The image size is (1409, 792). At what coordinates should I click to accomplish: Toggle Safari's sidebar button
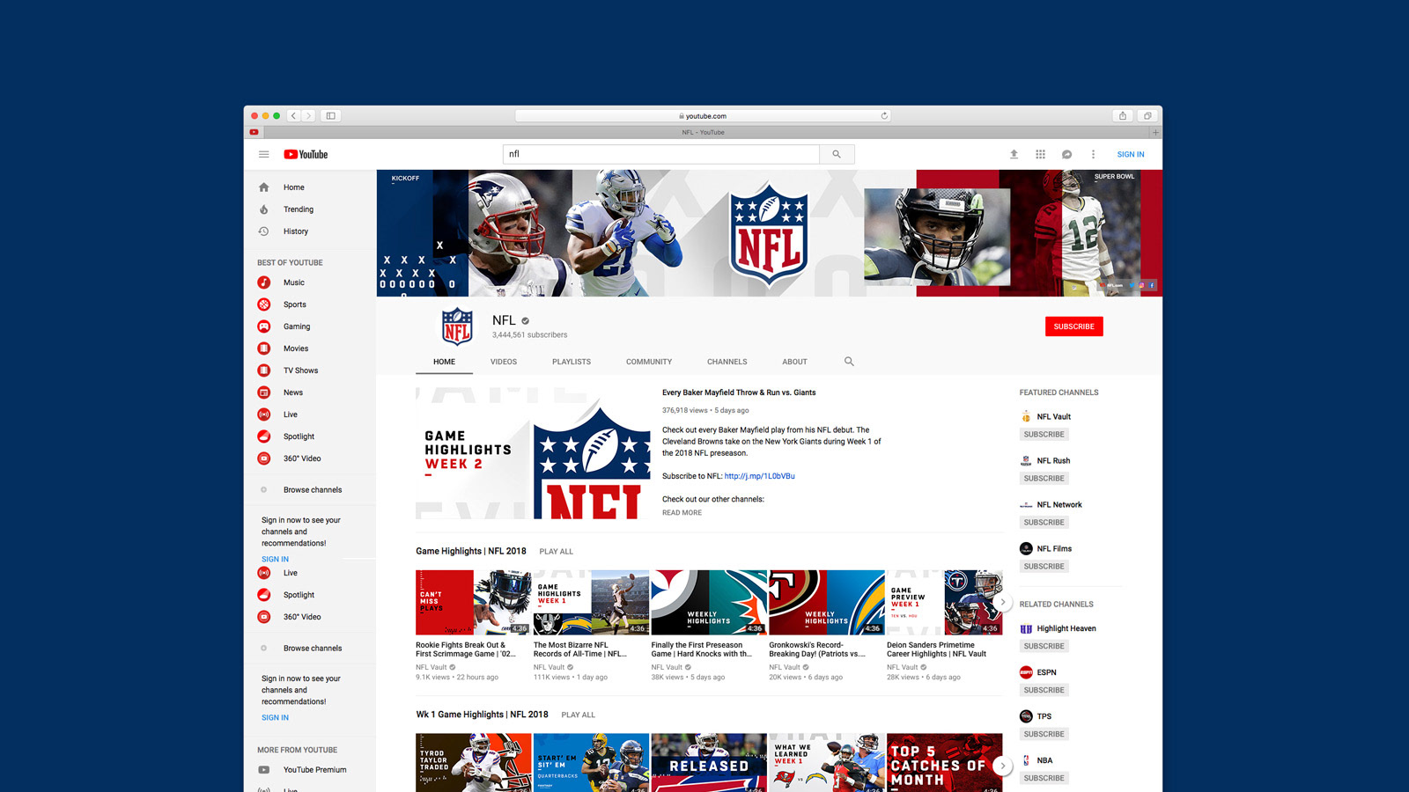(330, 115)
